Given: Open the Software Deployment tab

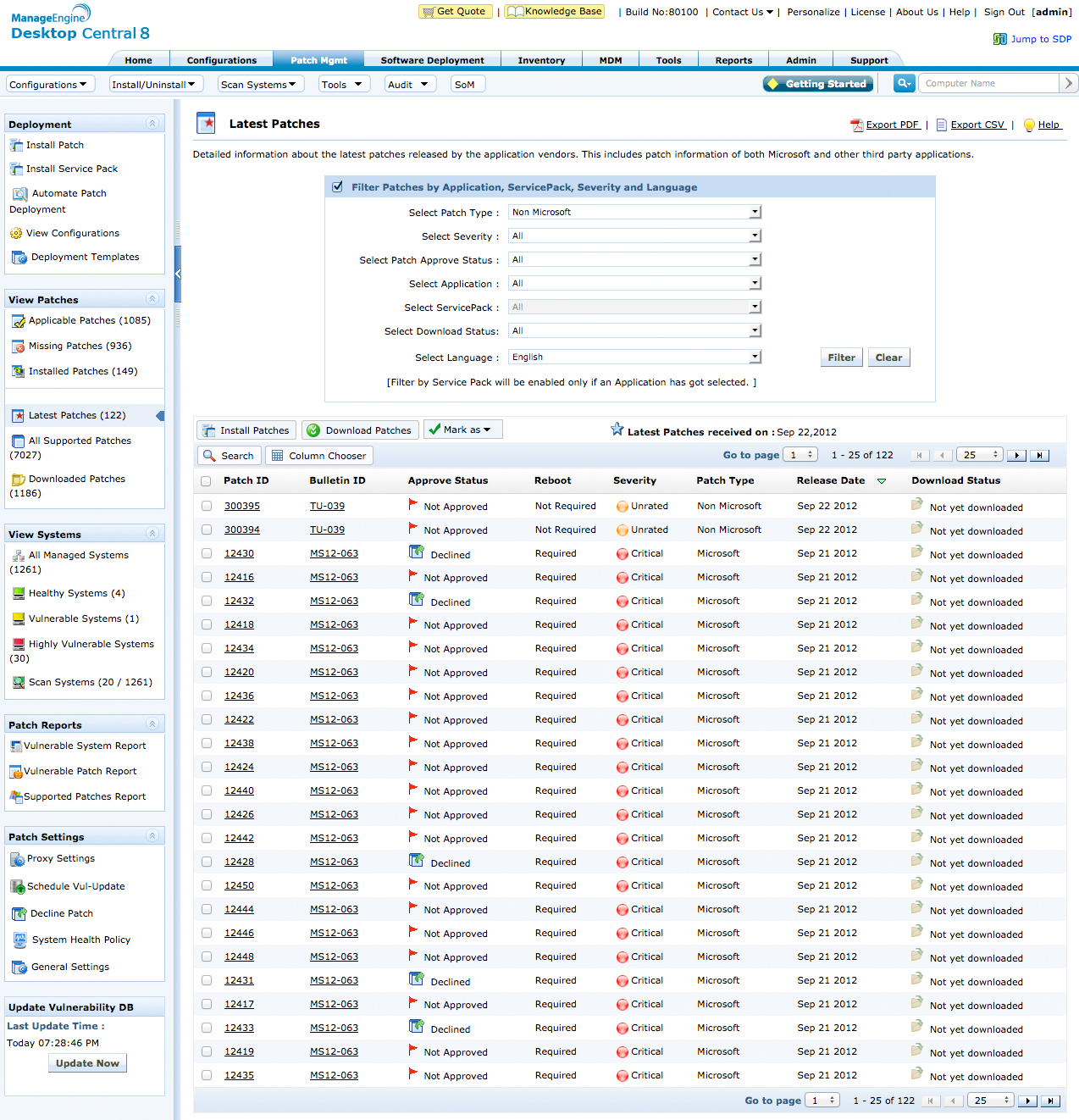Looking at the screenshot, I should [x=433, y=60].
